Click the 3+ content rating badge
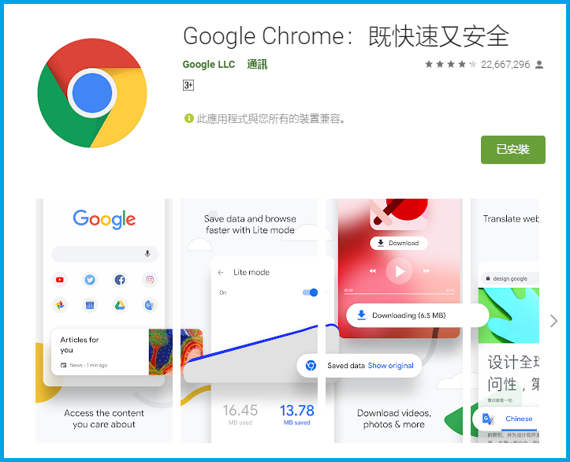This screenshot has width=570, height=462. 188,85
